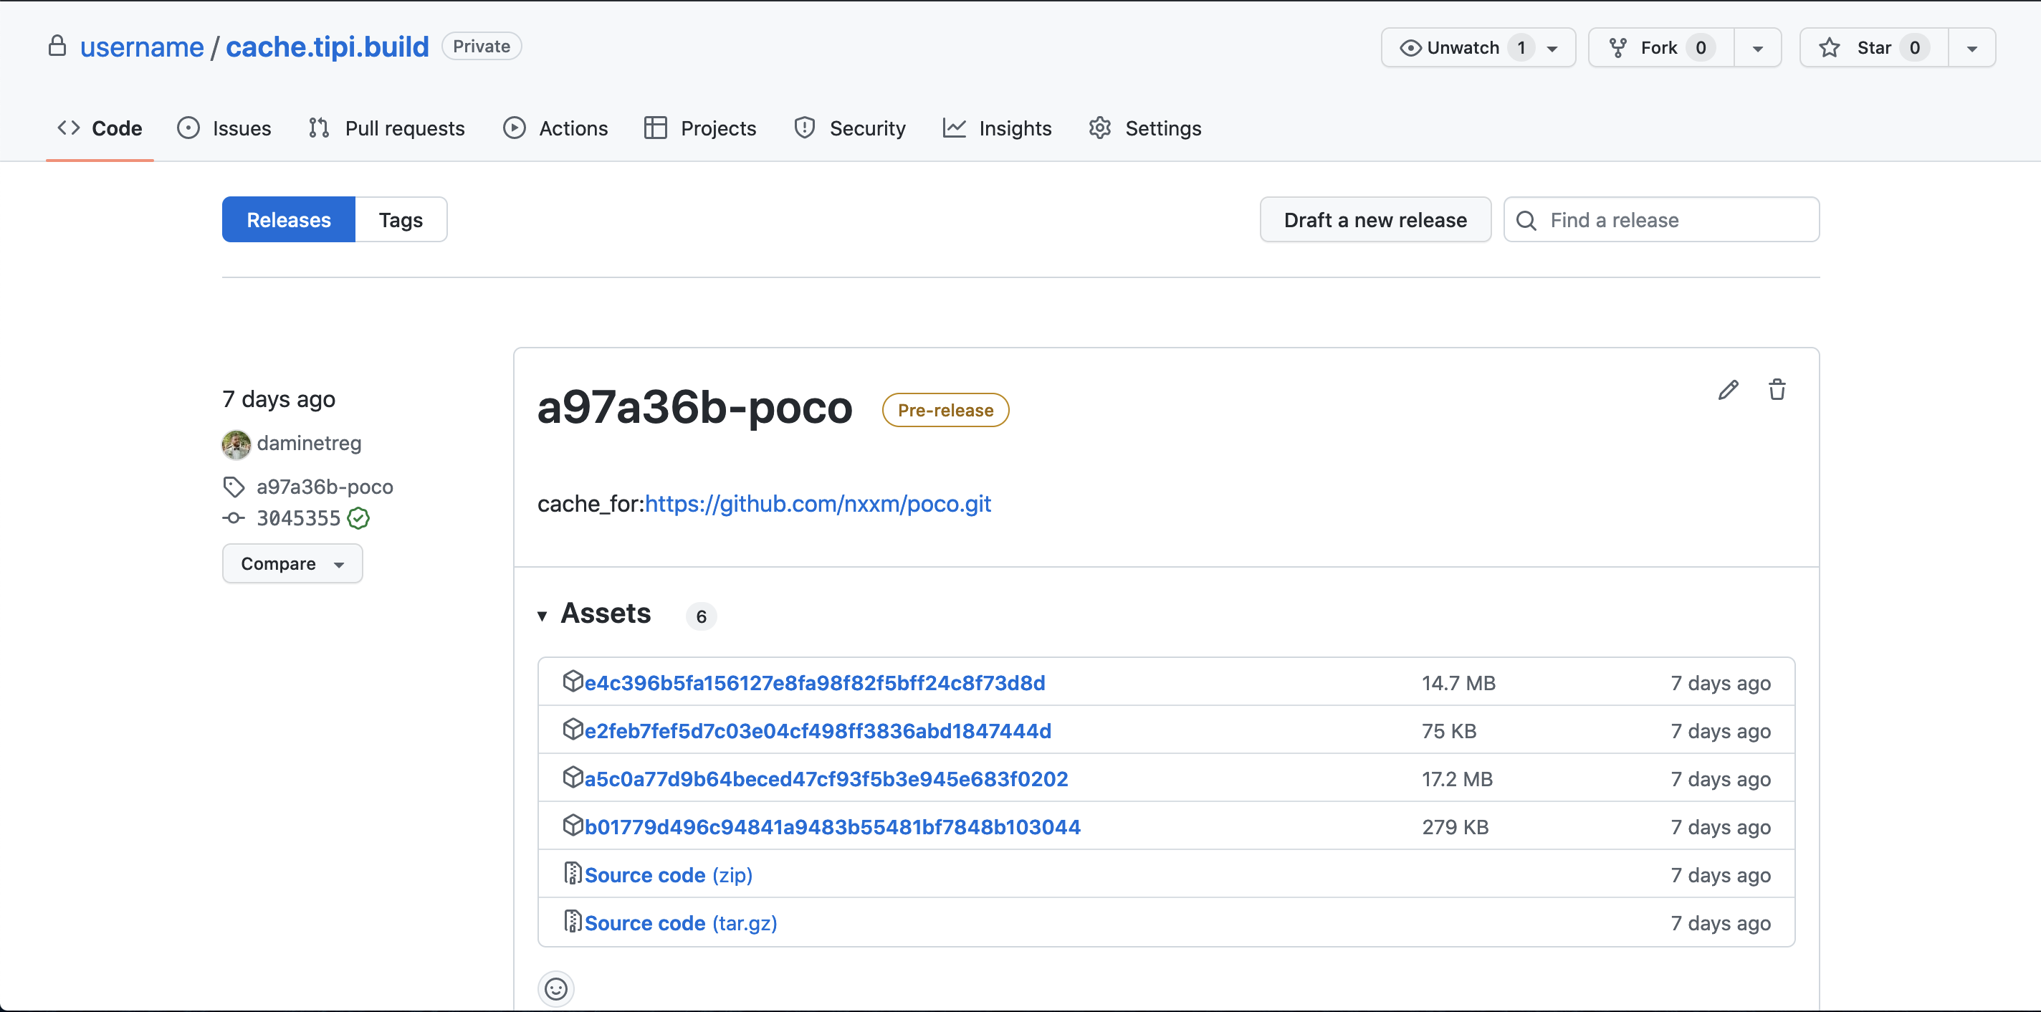Edit the release using the pencil icon
The image size is (2041, 1012).
click(1729, 389)
